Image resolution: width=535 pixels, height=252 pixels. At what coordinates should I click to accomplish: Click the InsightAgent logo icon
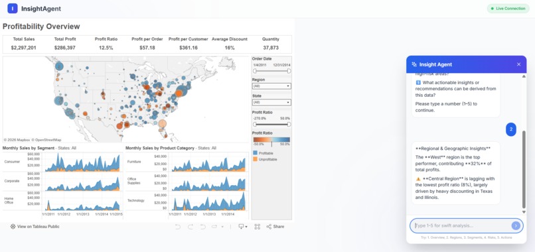(13, 9)
